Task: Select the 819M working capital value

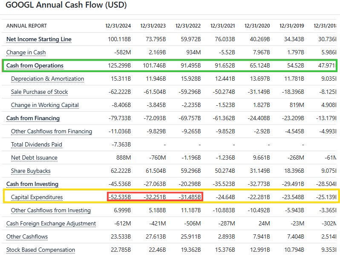Action: point(297,105)
